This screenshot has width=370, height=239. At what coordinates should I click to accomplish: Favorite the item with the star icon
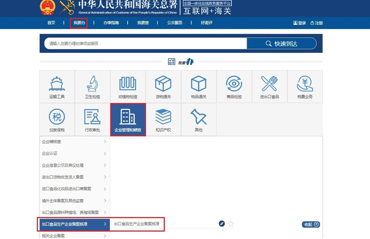pyautogui.click(x=231, y=224)
